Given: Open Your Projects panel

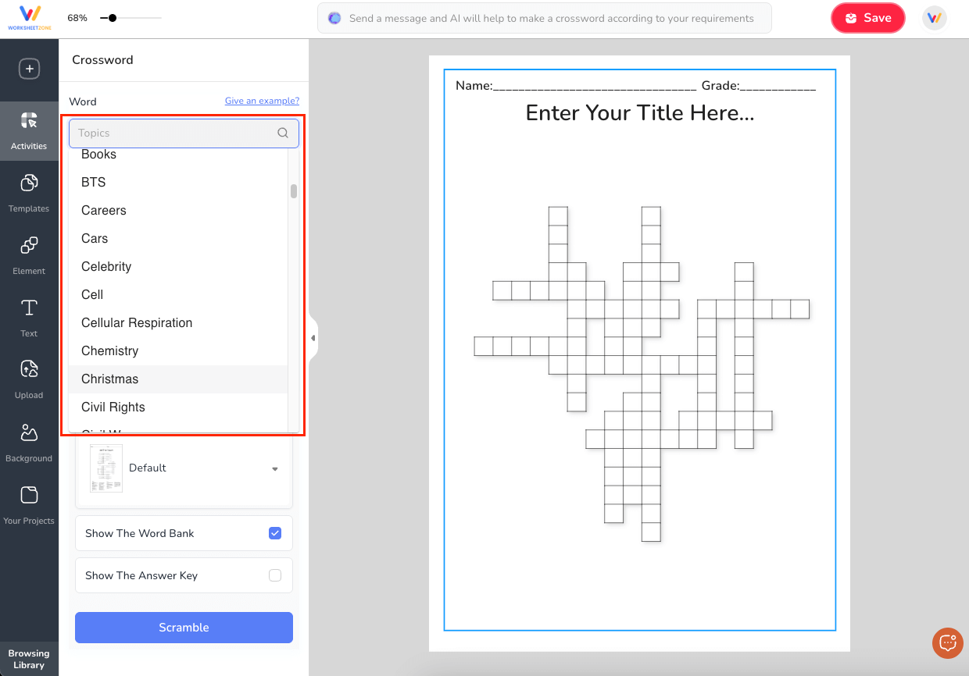Looking at the screenshot, I should pos(29,505).
